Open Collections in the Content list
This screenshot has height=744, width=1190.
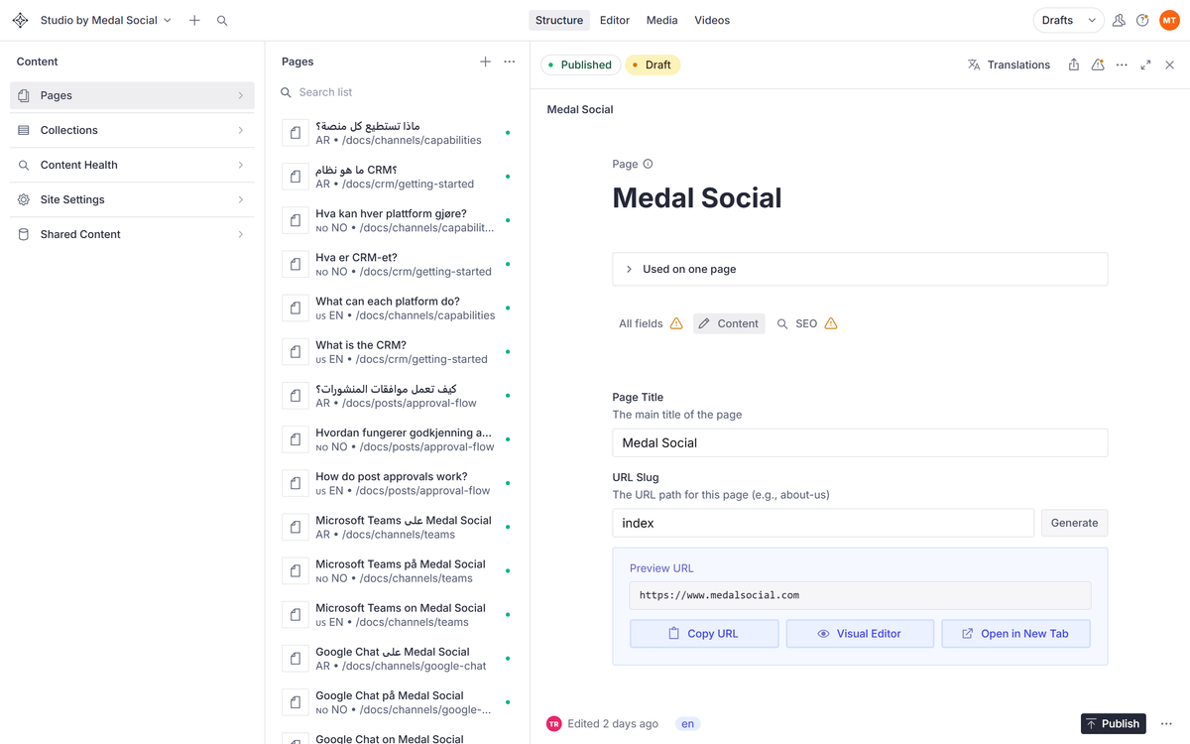132,130
